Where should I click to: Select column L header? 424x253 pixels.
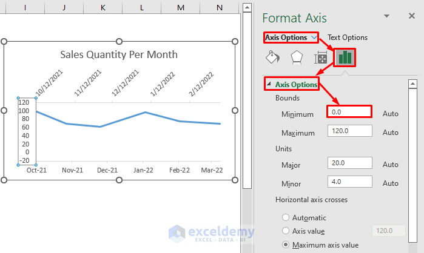click(x=142, y=7)
